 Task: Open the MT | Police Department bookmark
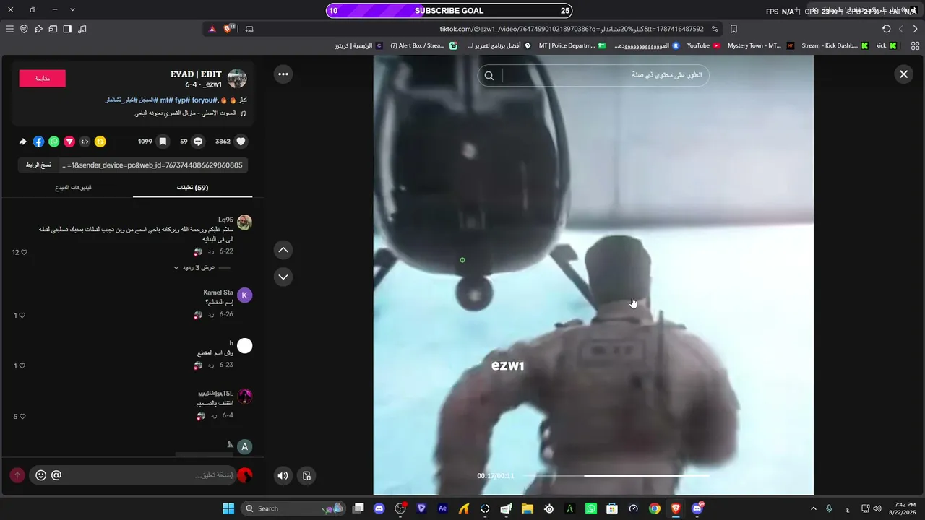pos(572,45)
